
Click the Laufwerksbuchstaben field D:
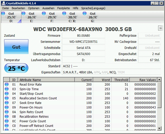(x=84, y=60)
